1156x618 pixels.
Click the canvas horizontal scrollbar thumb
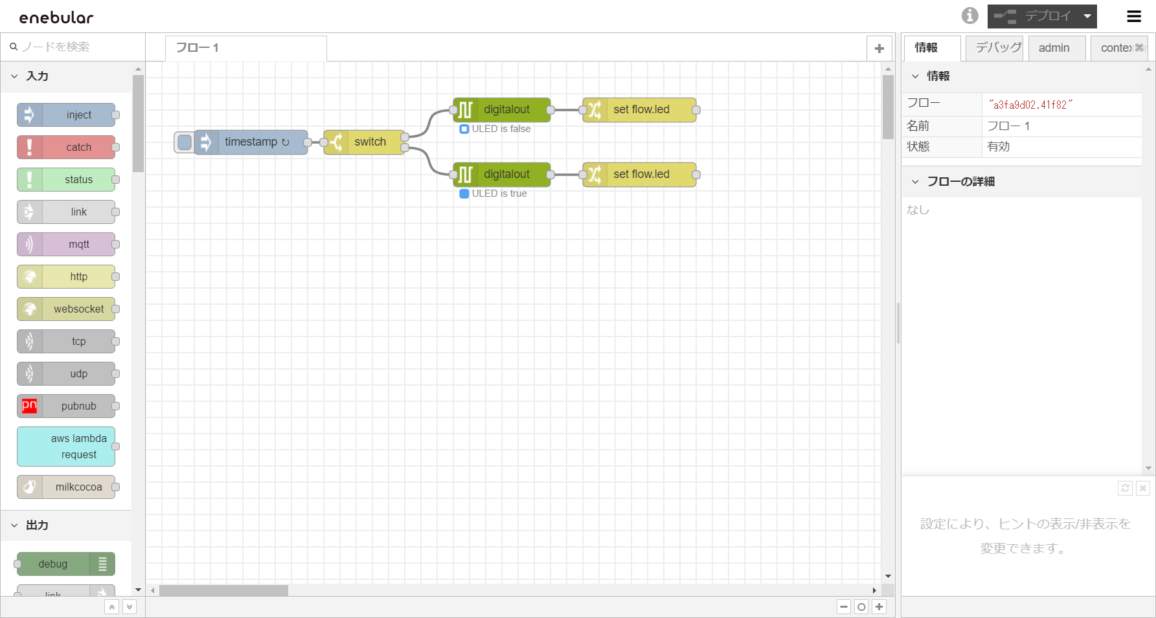[x=223, y=590]
